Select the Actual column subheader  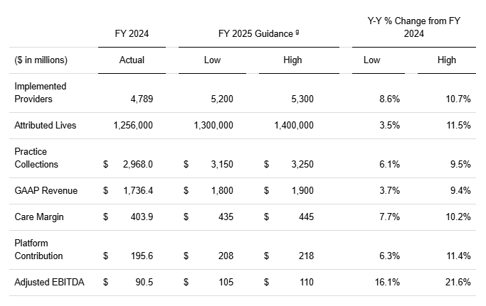pyautogui.click(x=132, y=60)
